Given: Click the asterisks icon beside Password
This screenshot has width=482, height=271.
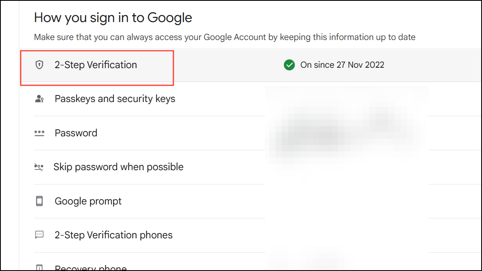Looking at the screenshot, I should 39,133.
